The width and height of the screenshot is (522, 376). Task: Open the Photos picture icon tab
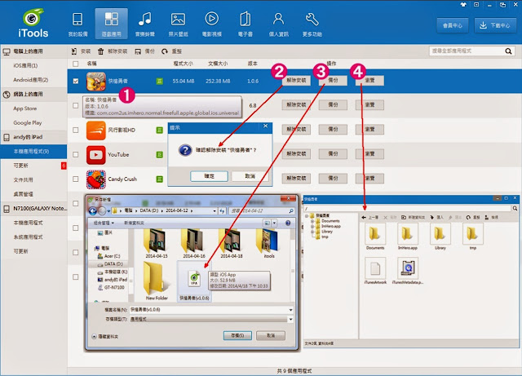click(178, 24)
